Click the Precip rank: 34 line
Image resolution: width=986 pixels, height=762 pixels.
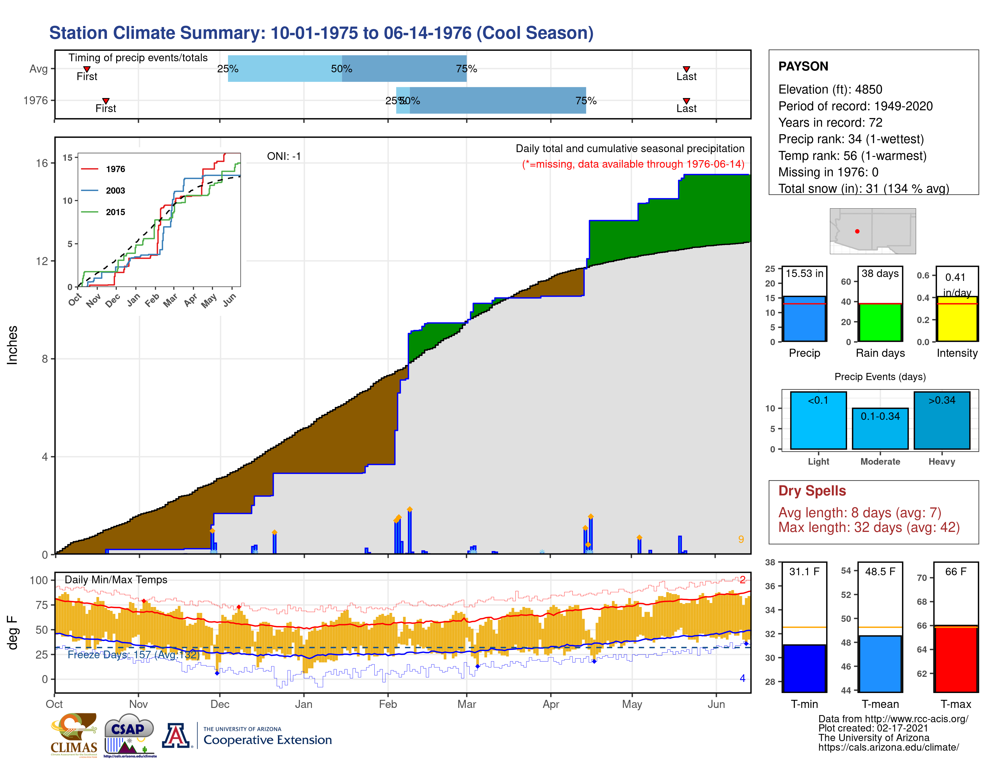851,139
